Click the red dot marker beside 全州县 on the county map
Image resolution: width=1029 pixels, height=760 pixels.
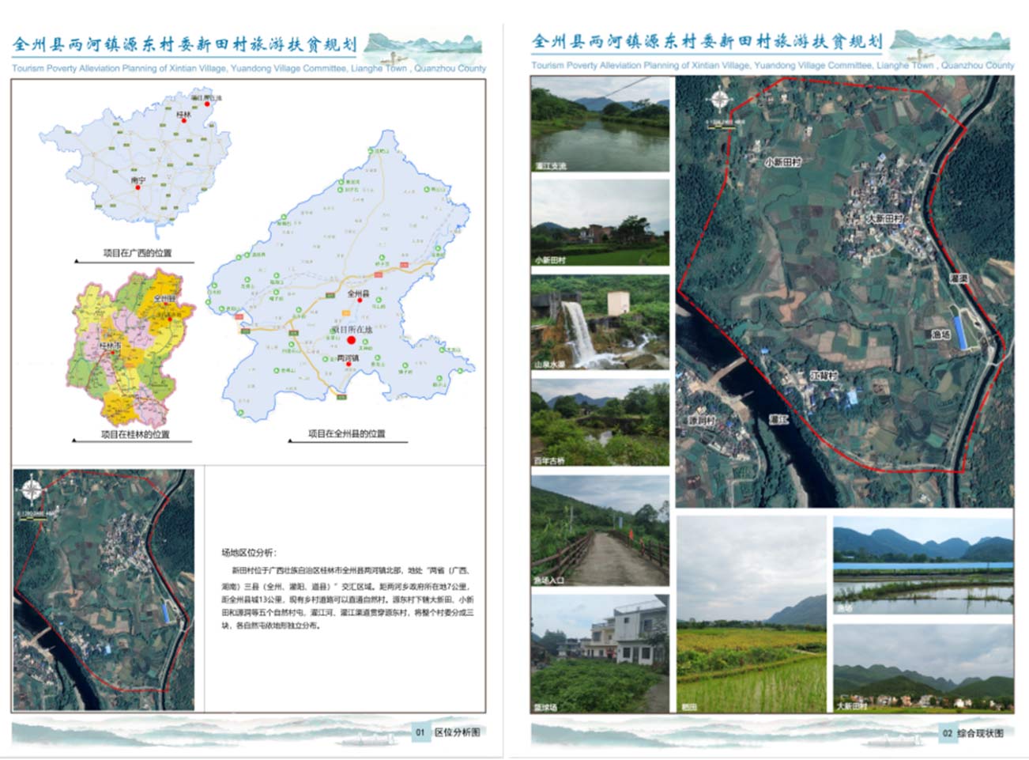coord(360,301)
